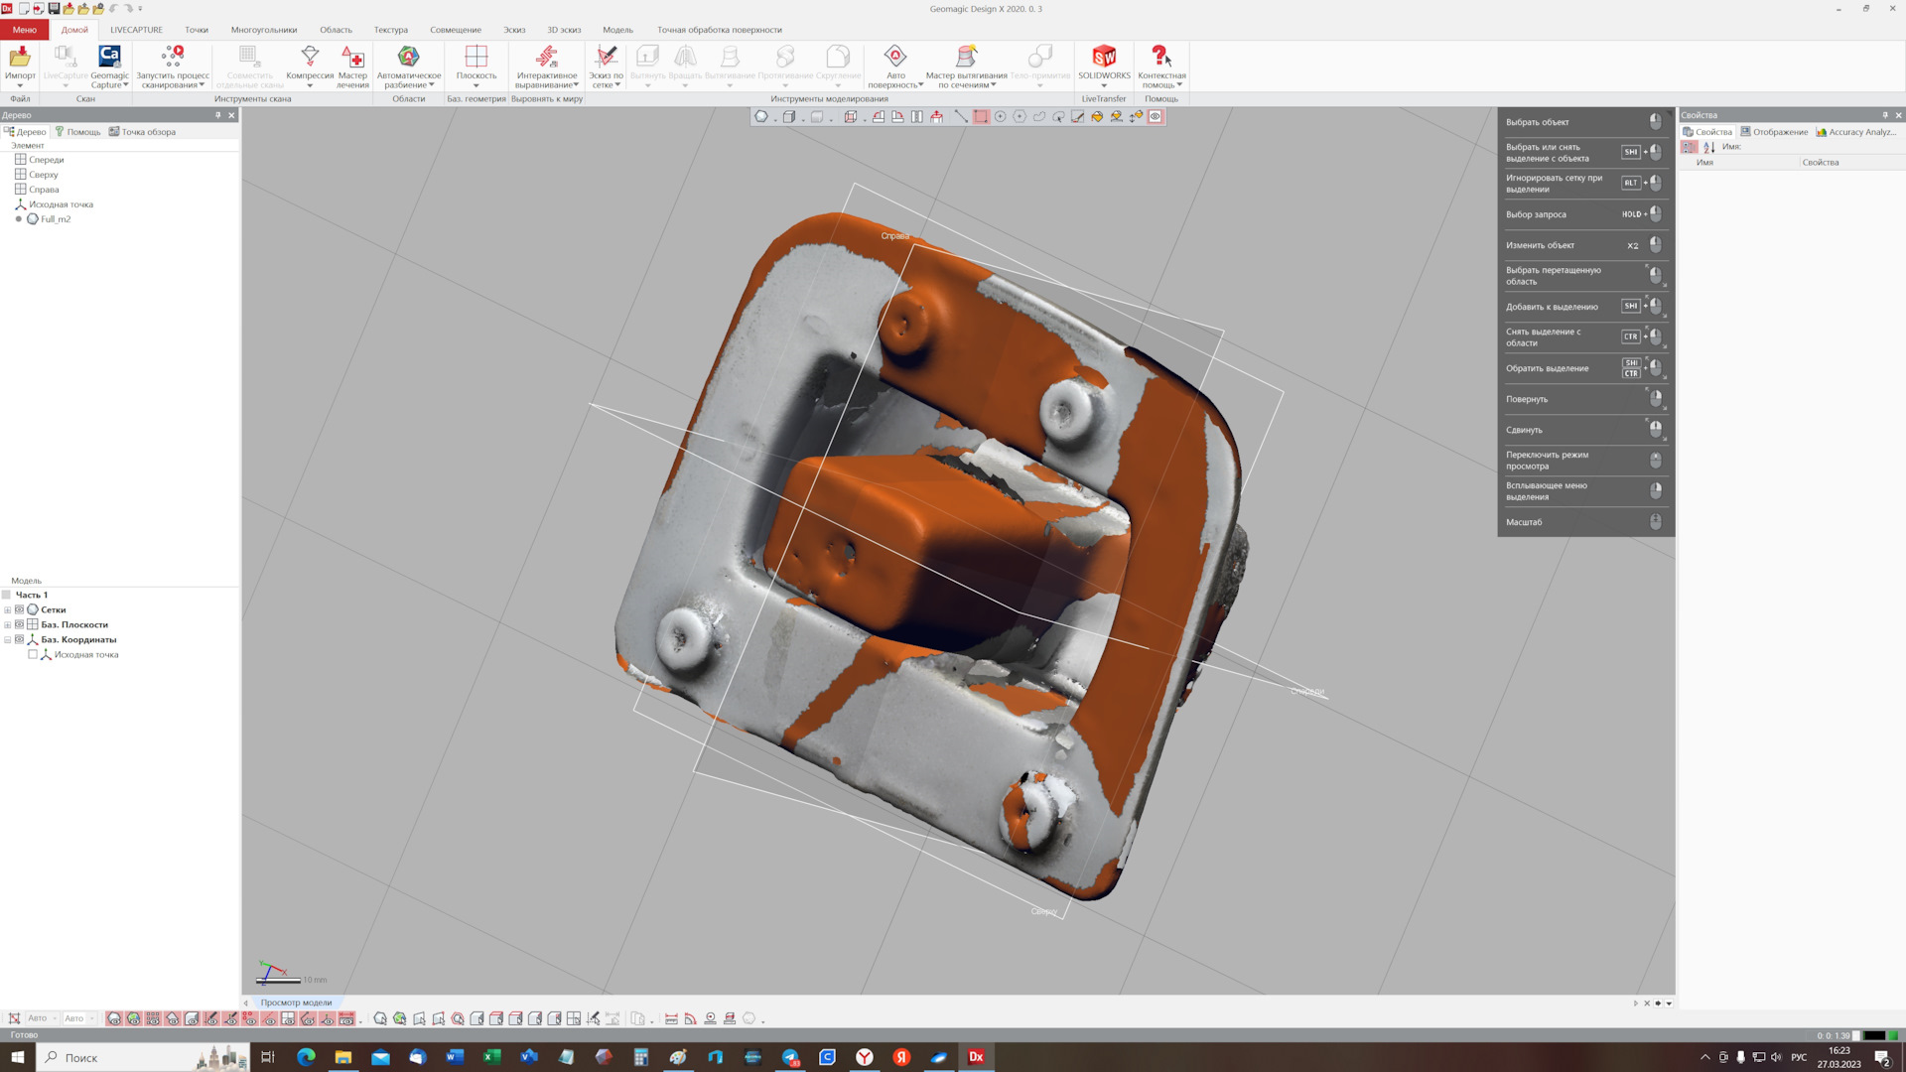Image resolution: width=1906 pixels, height=1072 pixels.
Task: Toggle visibility of Баз. Координаты
Action: [19, 639]
